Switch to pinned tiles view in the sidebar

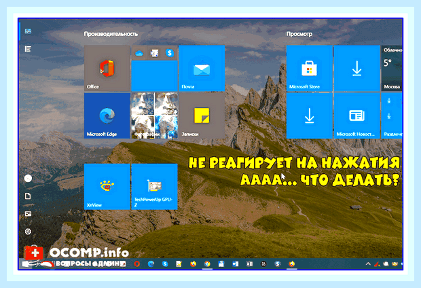pos(28,31)
